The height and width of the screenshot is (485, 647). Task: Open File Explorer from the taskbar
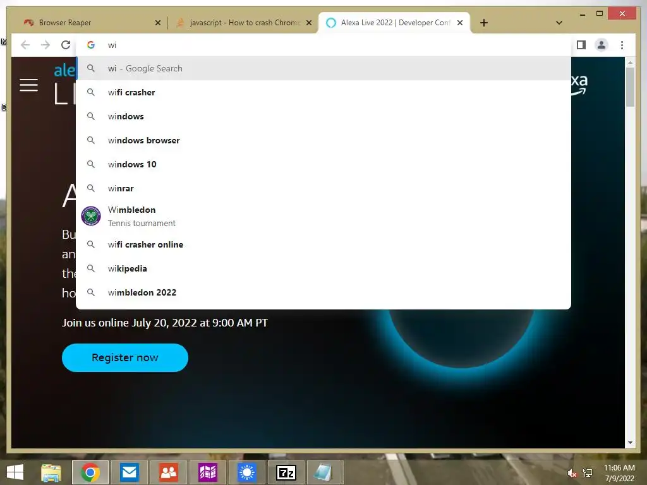tap(51, 472)
